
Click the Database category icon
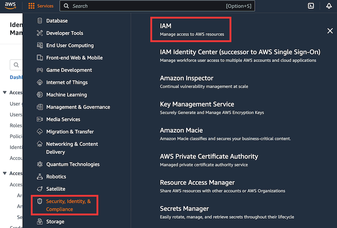40,21
